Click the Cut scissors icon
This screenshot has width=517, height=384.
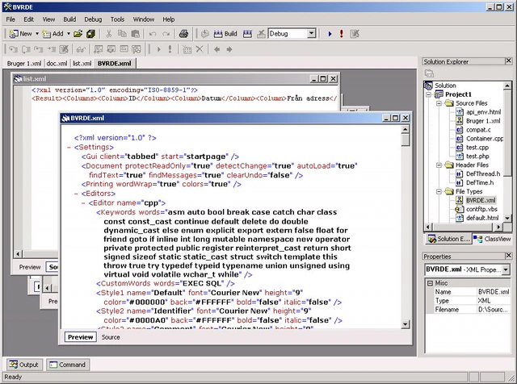tap(109, 34)
